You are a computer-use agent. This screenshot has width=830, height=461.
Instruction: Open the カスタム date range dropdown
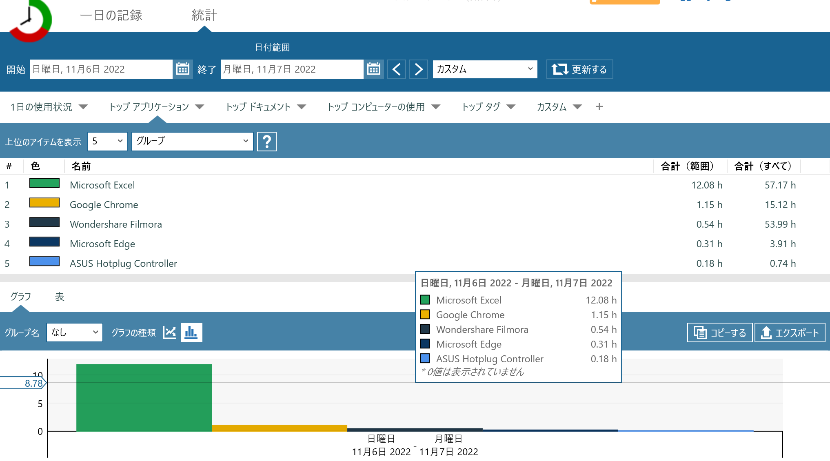click(484, 69)
